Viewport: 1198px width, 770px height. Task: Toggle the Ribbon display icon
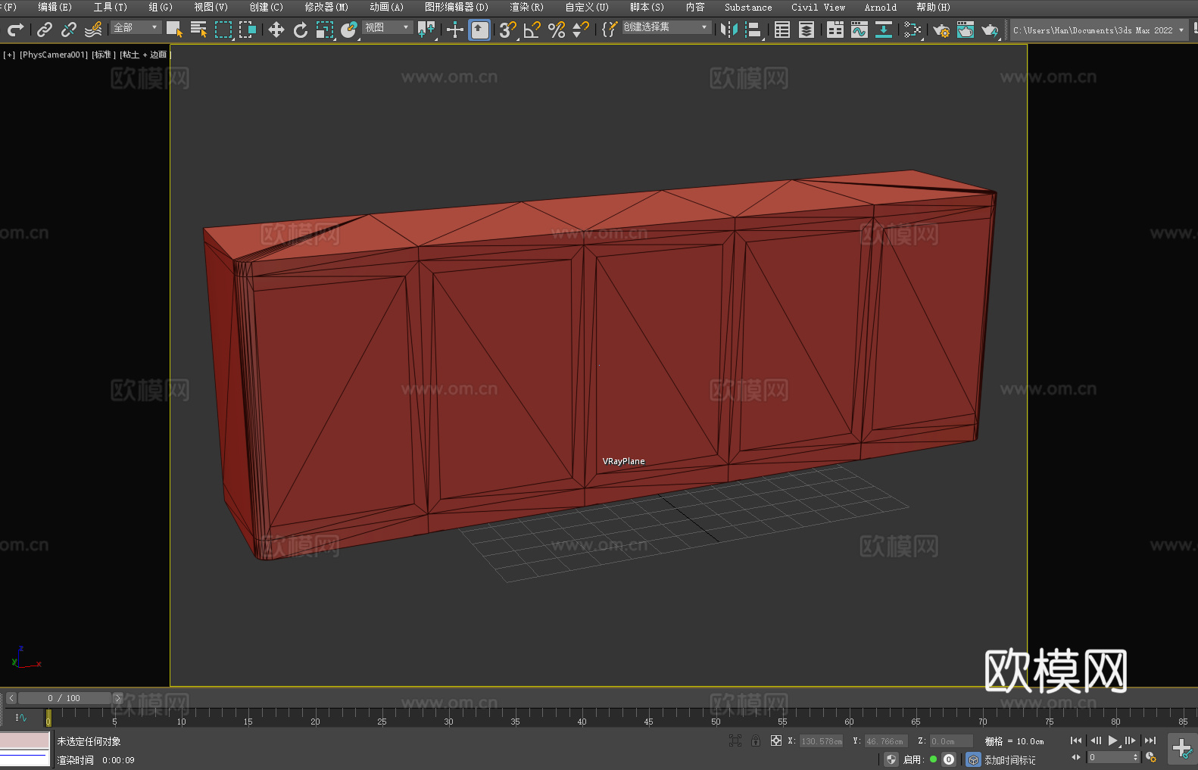[835, 30]
